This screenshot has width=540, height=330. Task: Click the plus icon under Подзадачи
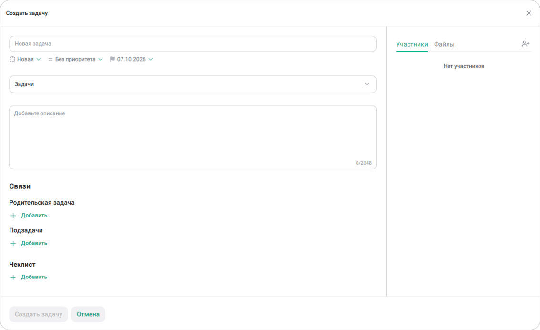click(x=13, y=244)
